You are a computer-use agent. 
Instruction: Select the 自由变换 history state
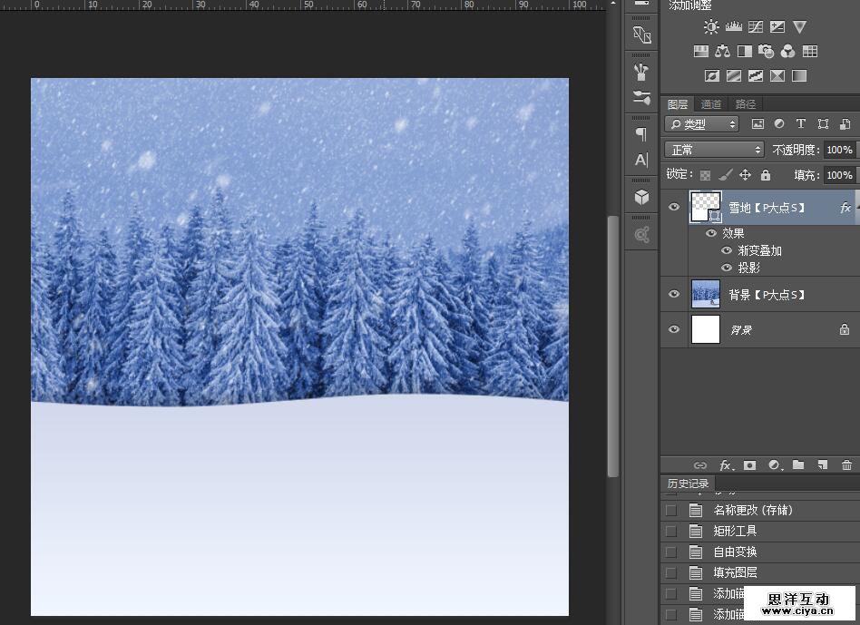pyautogui.click(x=735, y=552)
